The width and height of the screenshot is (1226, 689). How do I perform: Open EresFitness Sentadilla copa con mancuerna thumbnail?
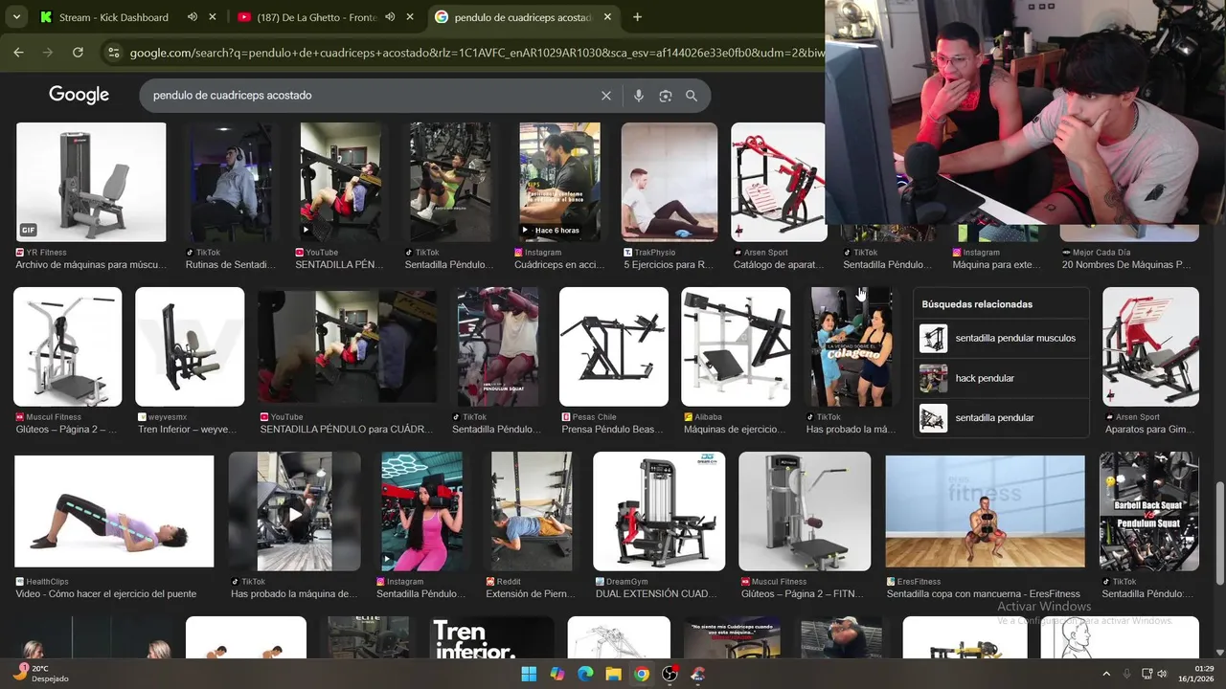(986, 511)
